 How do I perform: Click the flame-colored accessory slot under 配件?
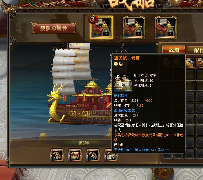point(75,155)
